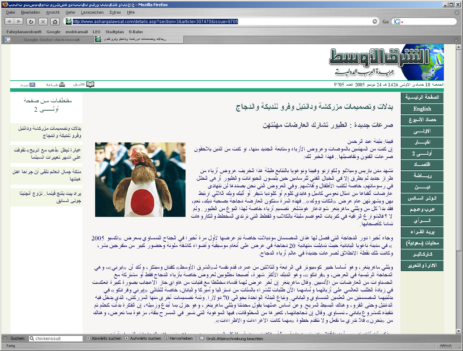Open the الصفحة الرئيسية home sidebar button
The height and width of the screenshot is (351, 463).
pyautogui.click(x=422, y=98)
